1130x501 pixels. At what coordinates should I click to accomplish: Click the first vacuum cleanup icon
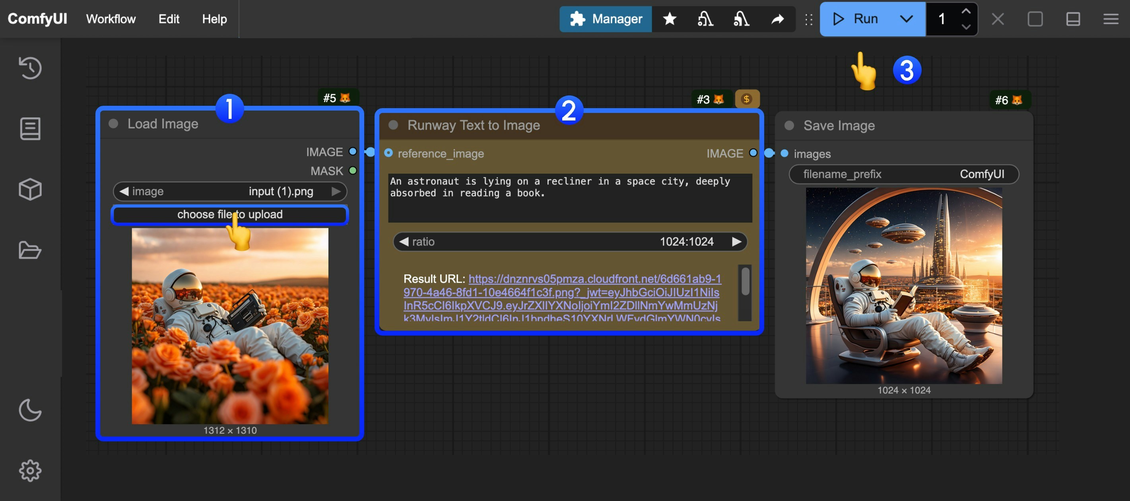(705, 19)
